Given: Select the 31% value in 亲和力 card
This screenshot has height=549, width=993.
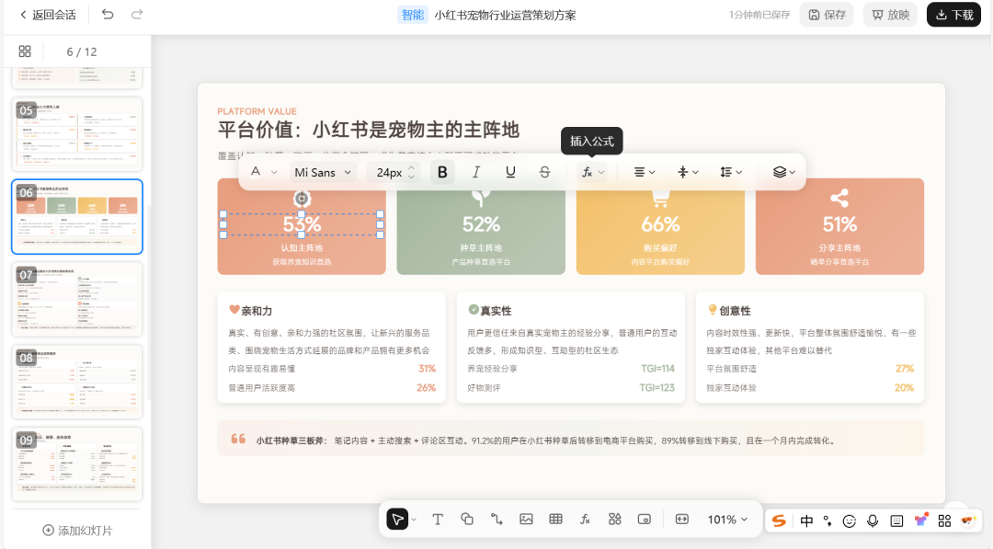Looking at the screenshot, I should click(427, 369).
